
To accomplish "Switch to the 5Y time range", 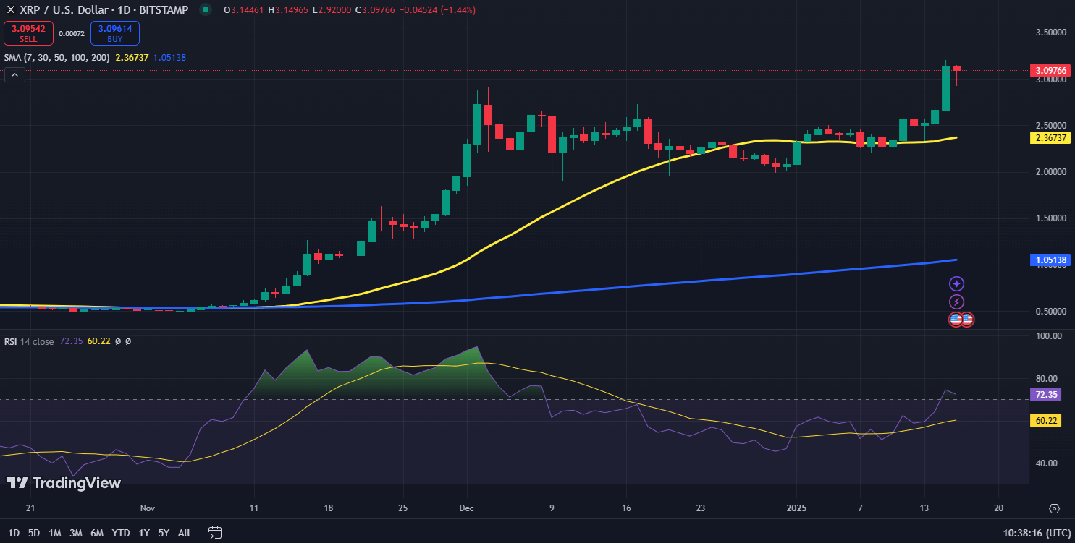I will pyautogui.click(x=164, y=533).
